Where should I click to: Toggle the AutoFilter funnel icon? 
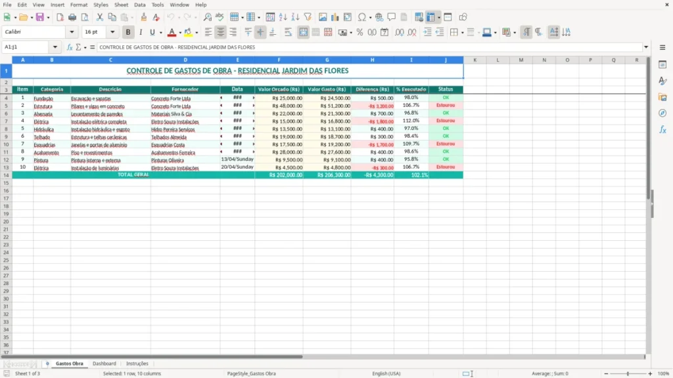click(308, 17)
